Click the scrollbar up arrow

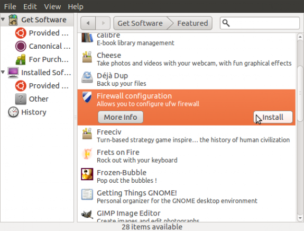300,37
